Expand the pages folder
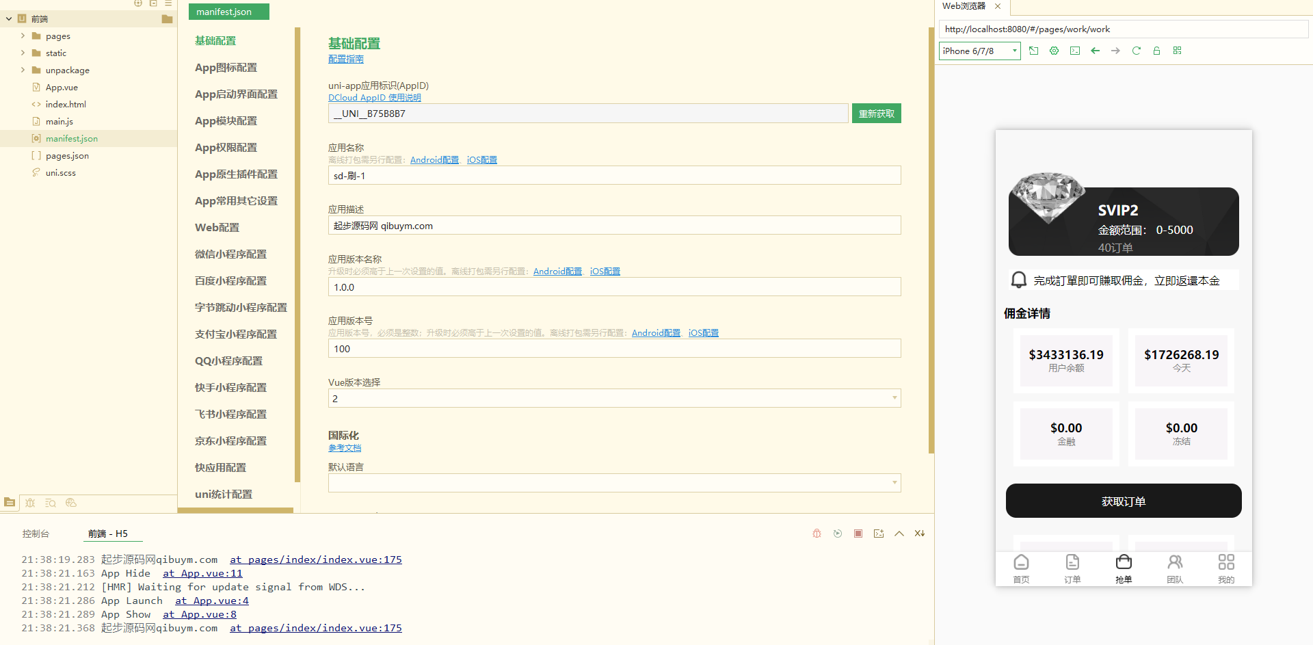Image resolution: width=1313 pixels, height=645 pixels. click(23, 36)
